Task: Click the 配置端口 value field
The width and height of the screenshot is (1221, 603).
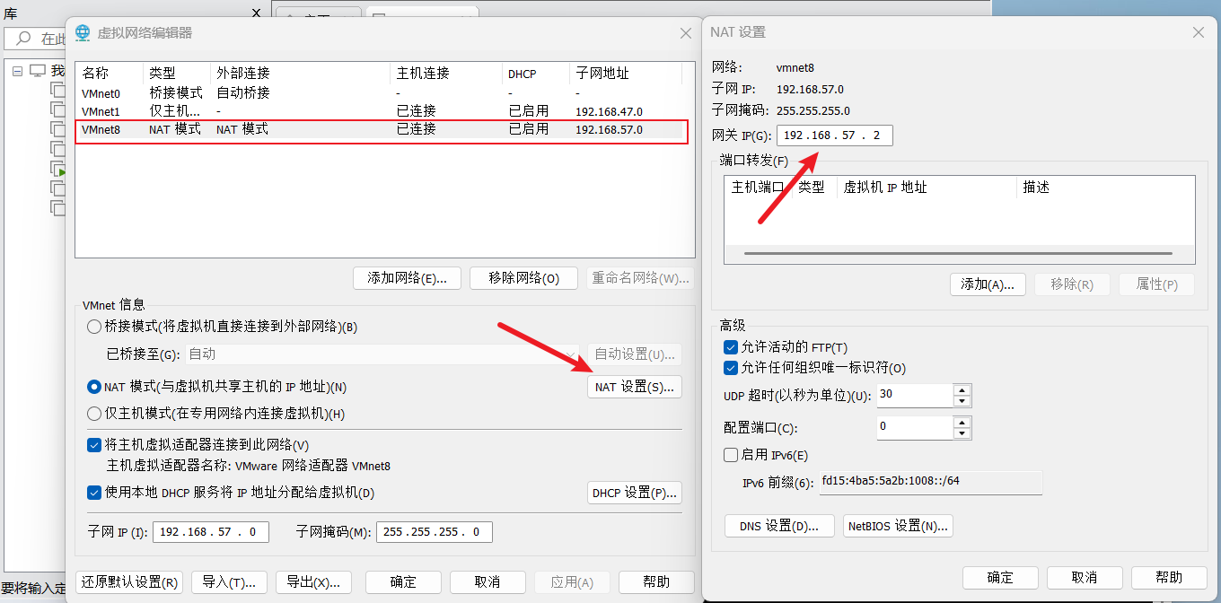Action: (915, 428)
